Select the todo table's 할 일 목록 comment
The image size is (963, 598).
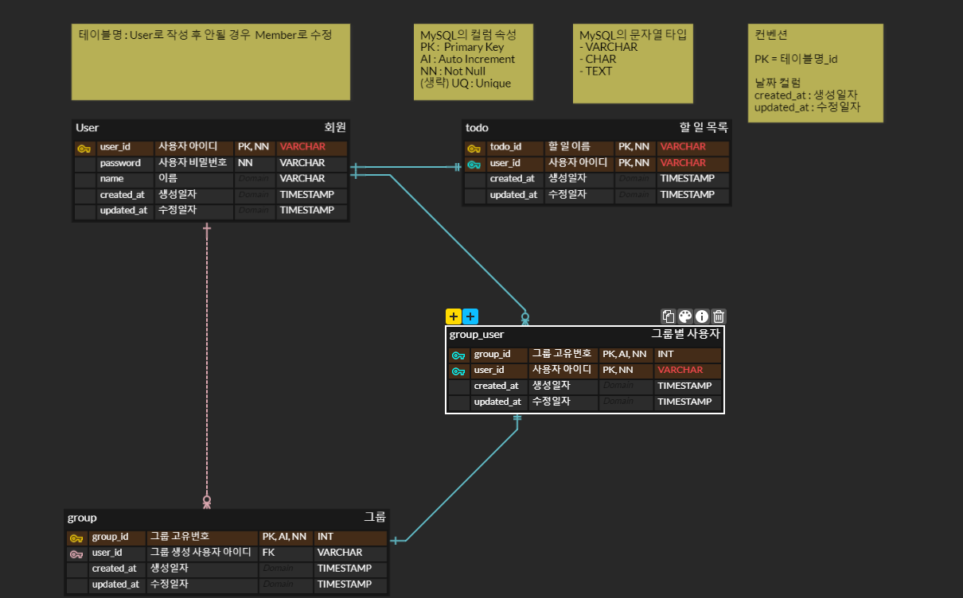click(703, 127)
